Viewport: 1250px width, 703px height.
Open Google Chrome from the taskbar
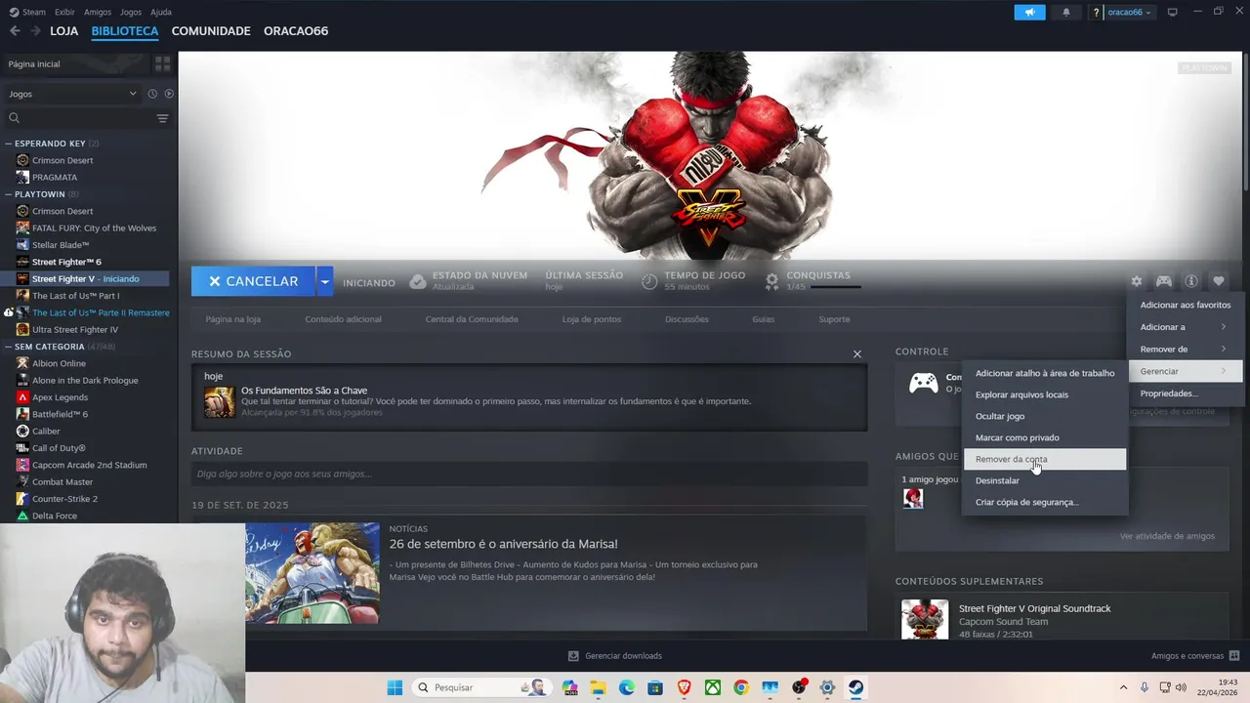[x=741, y=687]
